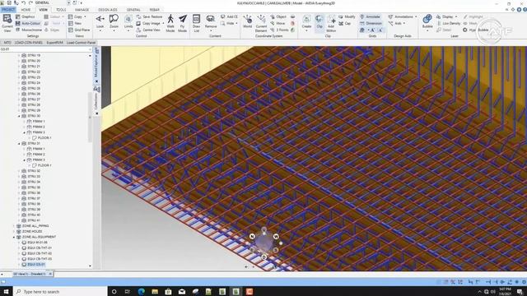Screen dimensions: 527x296
Task: Toggle Annotate in Grids group
Action: (x=370, y=16)
